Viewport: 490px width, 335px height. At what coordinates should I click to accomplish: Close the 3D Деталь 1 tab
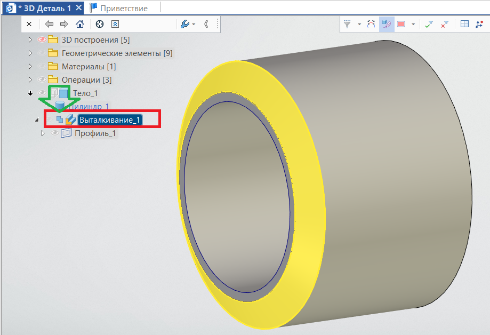[x=79, y=7]
